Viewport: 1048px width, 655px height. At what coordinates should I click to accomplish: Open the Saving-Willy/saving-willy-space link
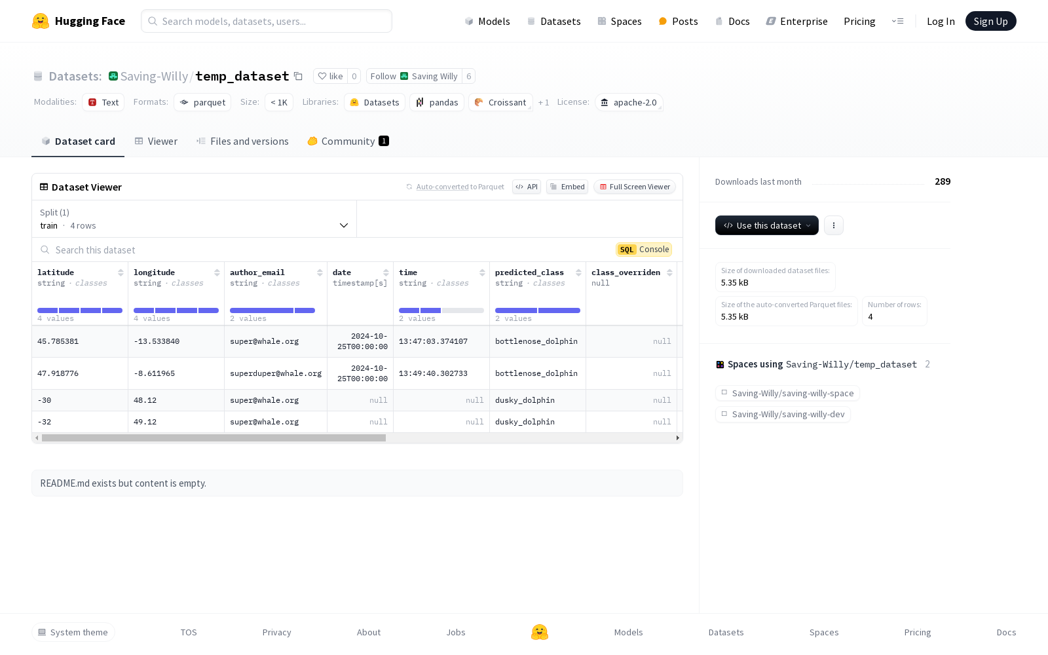click(787, 393)
